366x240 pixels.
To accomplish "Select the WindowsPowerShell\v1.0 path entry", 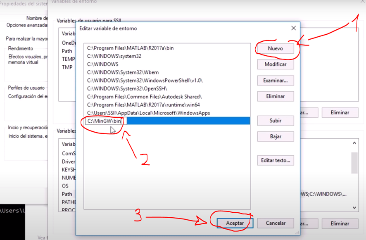I will [x=145, y=81].
